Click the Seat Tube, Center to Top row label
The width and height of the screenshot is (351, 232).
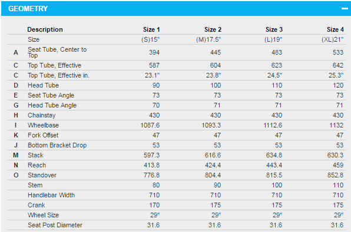pyautogui.click(x=57, y=52)
